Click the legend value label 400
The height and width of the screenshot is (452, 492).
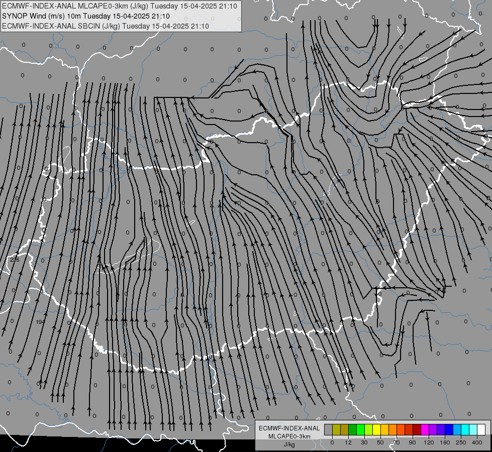[x=477, y=442]
